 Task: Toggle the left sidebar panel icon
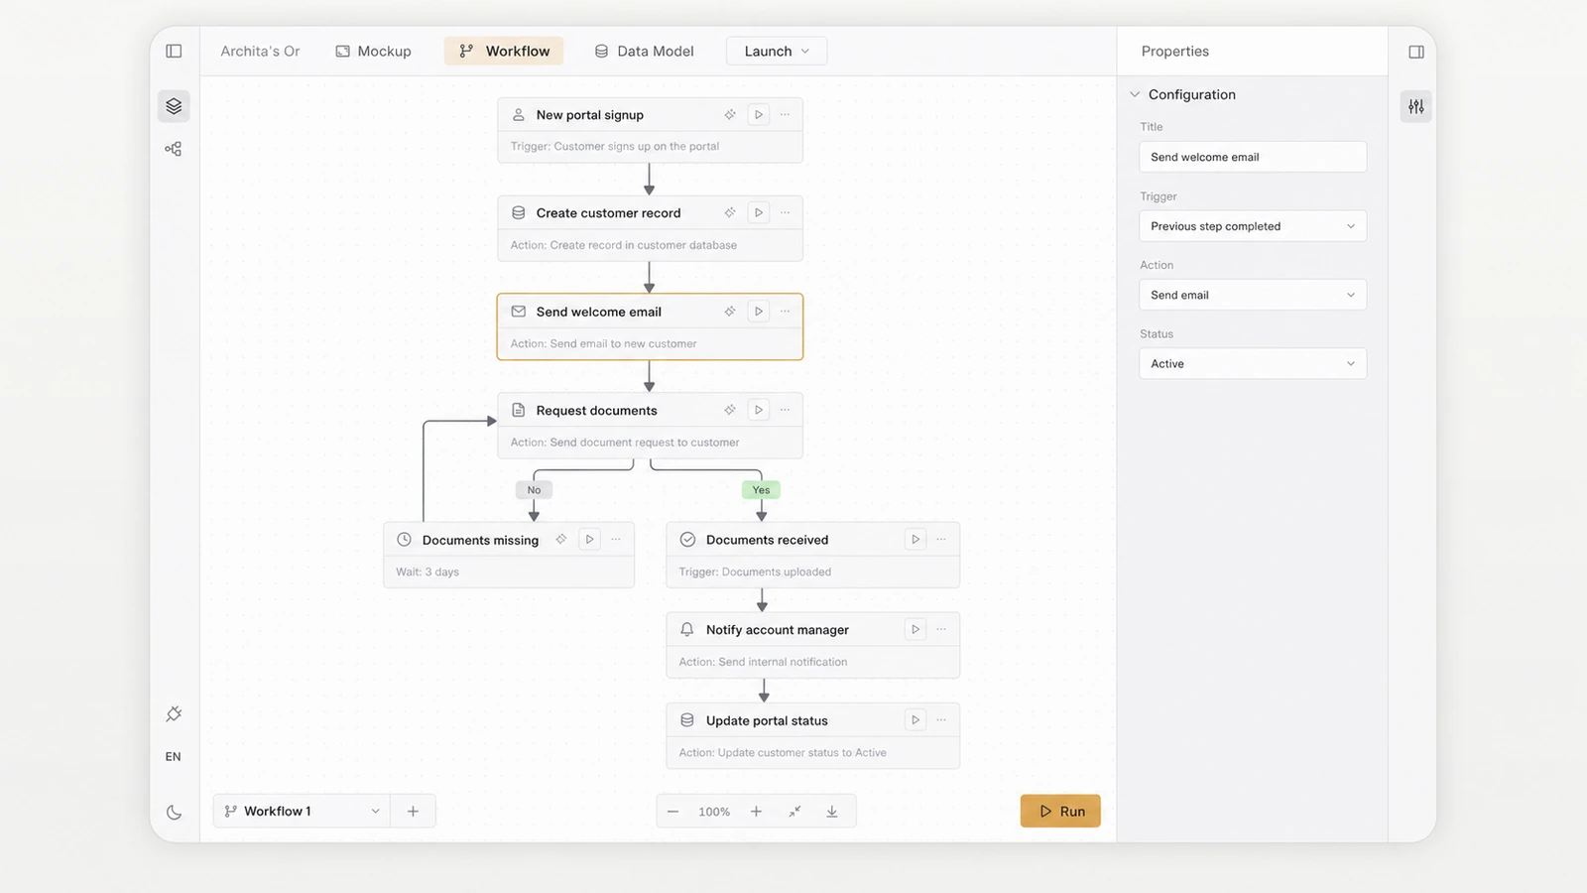[174, 51]
